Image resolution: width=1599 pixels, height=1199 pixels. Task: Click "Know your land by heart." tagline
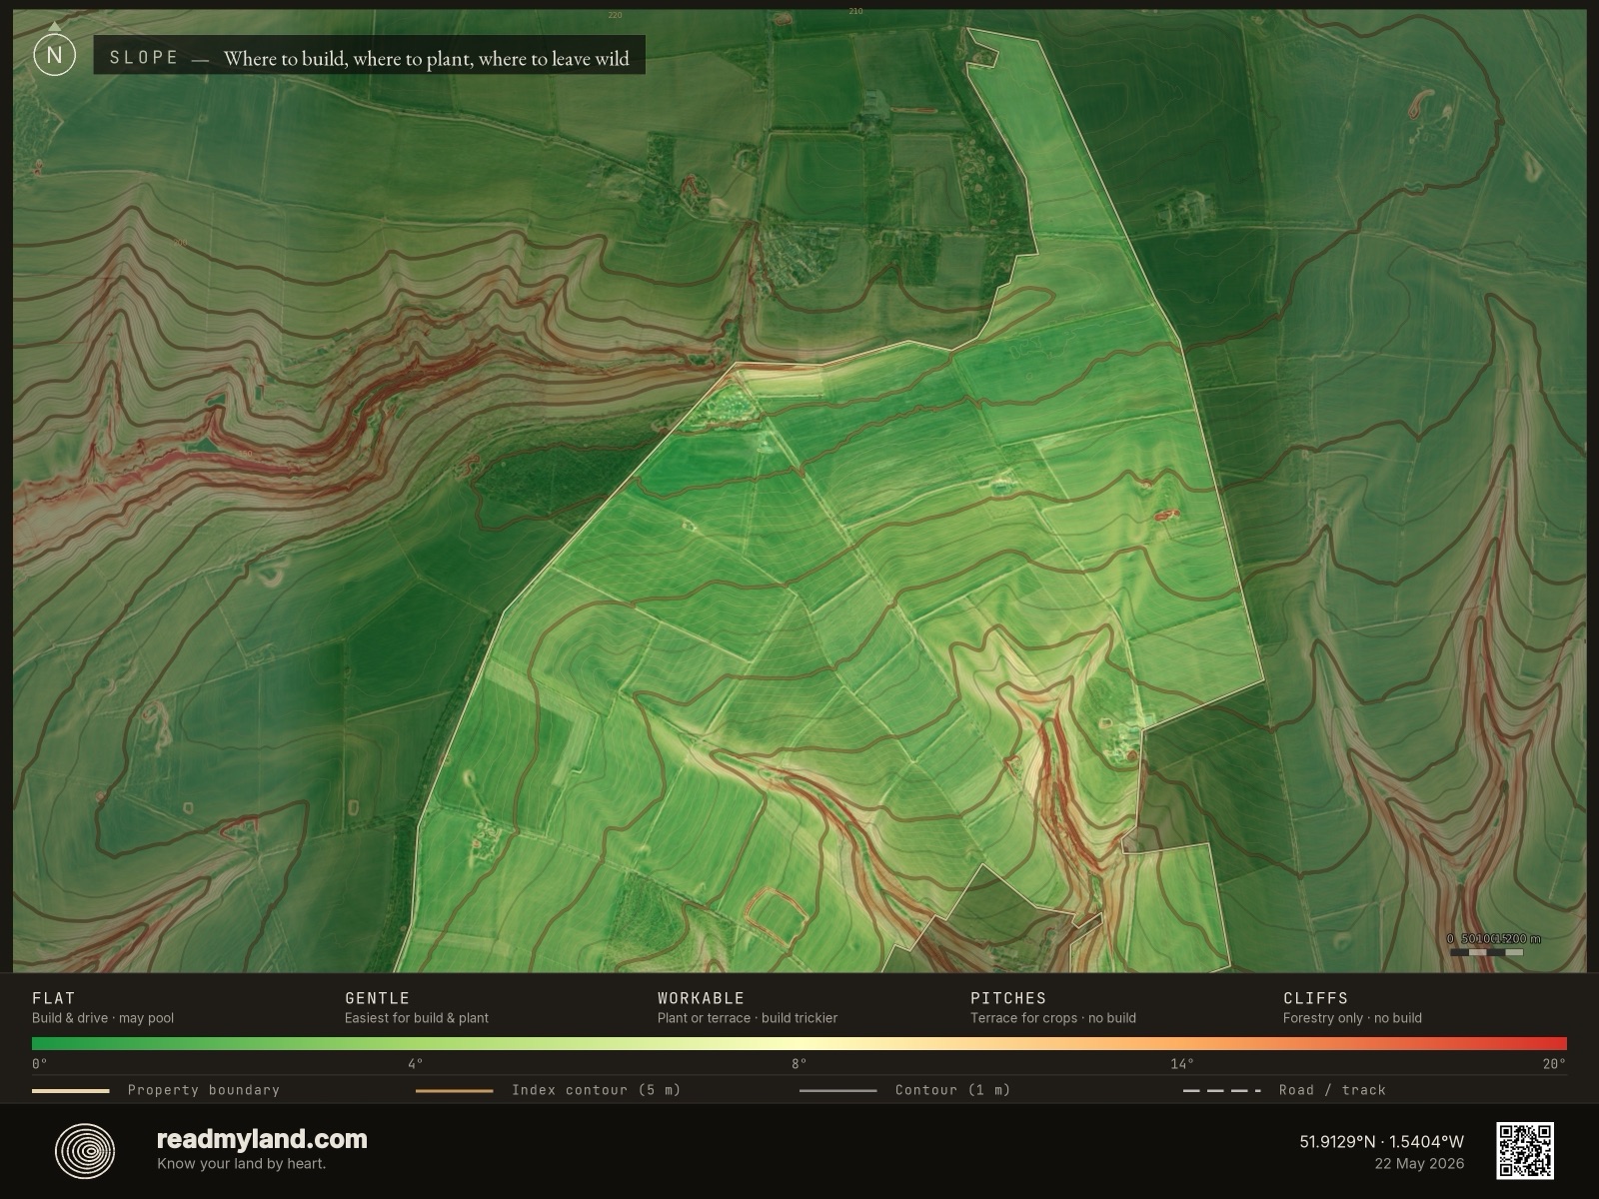[x=241, y=1163]
